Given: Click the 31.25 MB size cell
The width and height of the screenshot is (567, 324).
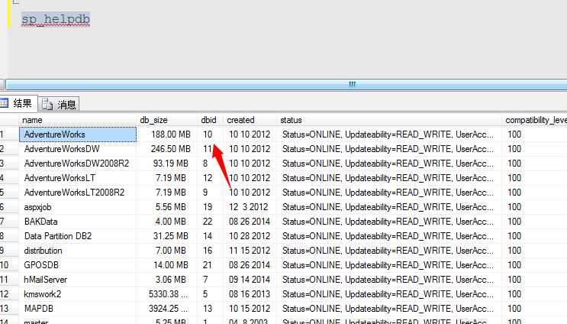Looking at the screenshot, I should (x=167, y=236).
